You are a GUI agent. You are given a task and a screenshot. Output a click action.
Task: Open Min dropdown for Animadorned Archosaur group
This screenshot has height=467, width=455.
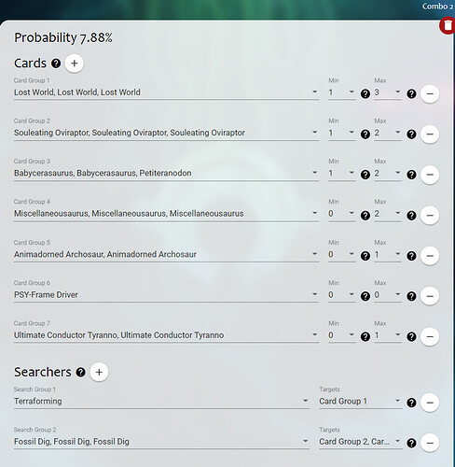point(342,254)
